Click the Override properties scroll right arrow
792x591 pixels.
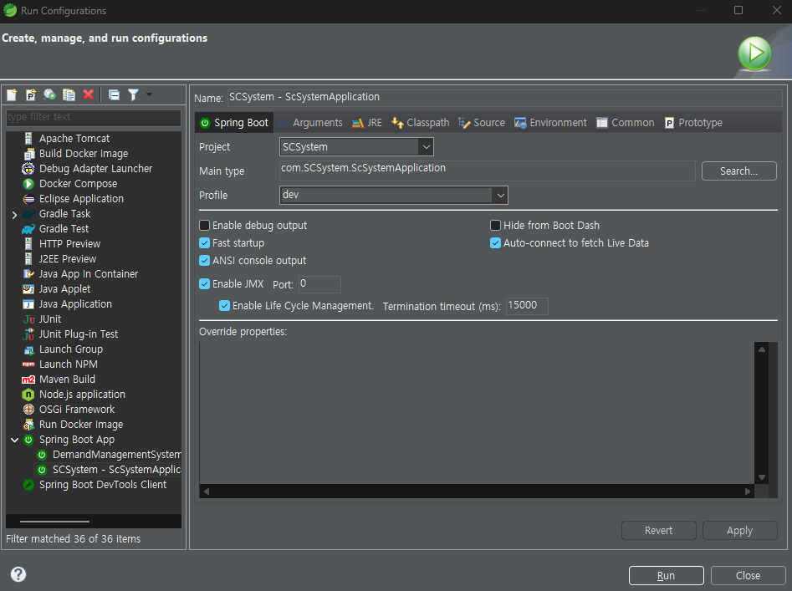pos(748,492)
